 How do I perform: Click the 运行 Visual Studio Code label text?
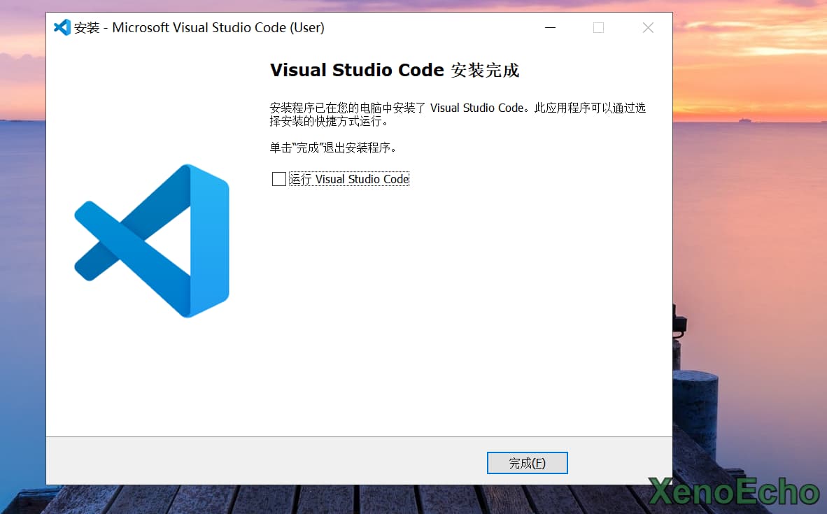click(348, 179)
